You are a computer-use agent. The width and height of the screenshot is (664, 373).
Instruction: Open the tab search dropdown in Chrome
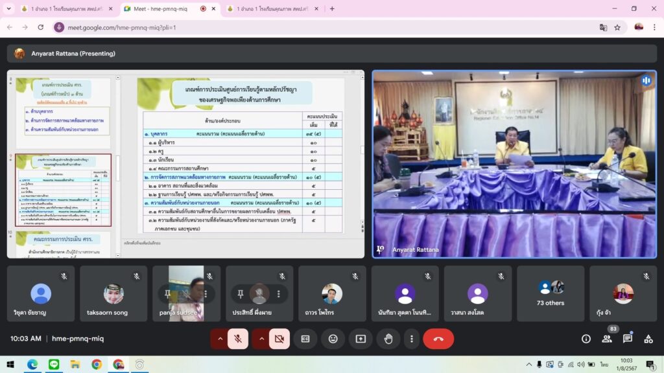coord(9,8)
